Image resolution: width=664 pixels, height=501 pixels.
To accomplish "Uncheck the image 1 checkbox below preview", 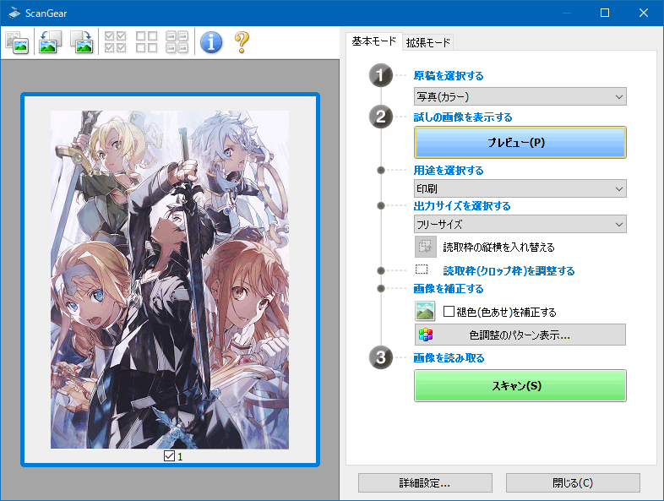I will point(169,456).
